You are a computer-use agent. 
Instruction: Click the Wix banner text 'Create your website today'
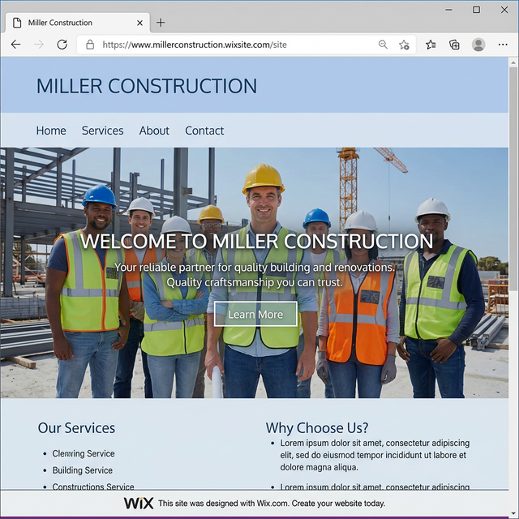(x=338, y=504)
